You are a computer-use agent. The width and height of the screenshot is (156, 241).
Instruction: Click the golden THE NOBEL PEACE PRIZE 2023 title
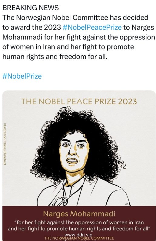click(x=79, y=102)
